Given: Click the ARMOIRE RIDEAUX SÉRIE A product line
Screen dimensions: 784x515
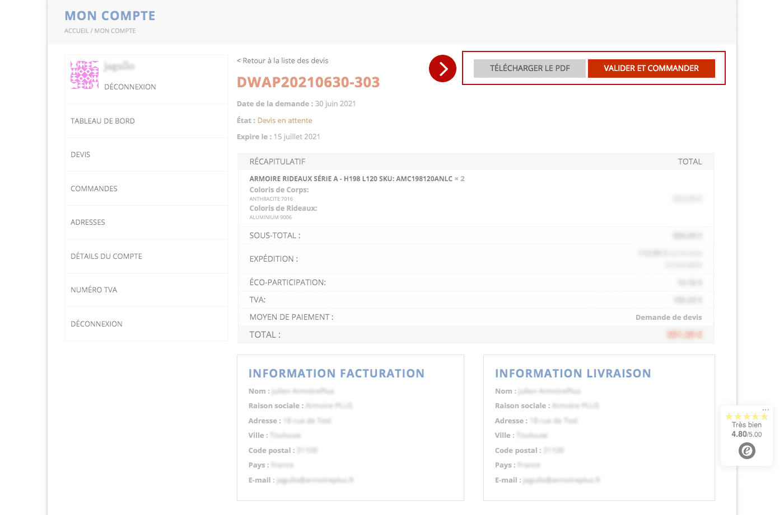Looking at the screenshot, I should click(357, 179).
